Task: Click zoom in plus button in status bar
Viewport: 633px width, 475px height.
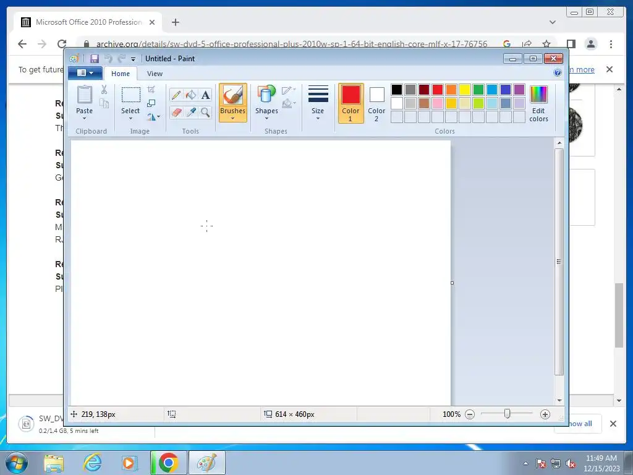Action: tap(545, 414)
